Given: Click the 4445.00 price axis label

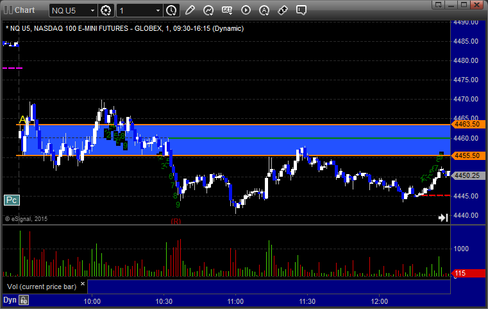Looking at the screenshot, I should (466, 196).
